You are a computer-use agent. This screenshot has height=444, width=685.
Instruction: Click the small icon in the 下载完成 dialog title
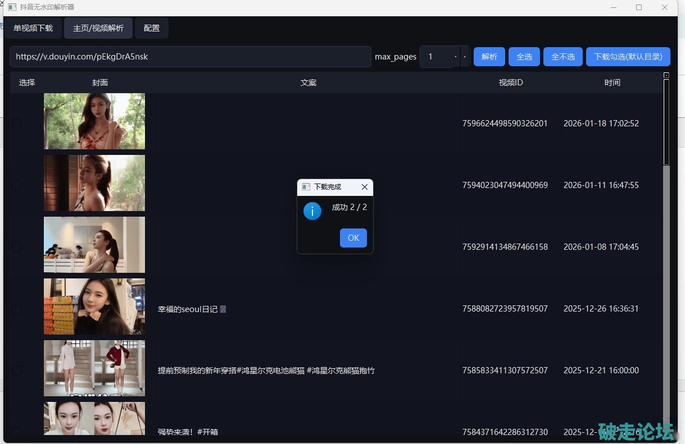tap(306, 187)
